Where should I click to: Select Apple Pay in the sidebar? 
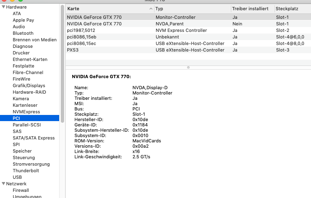coord(23,20)
